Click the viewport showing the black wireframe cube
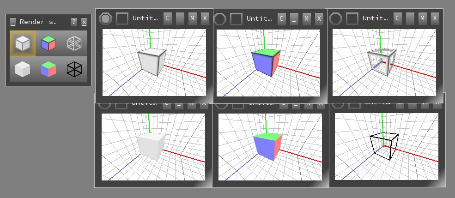Screen dimensions: 455x198 [x=387, y=147]
